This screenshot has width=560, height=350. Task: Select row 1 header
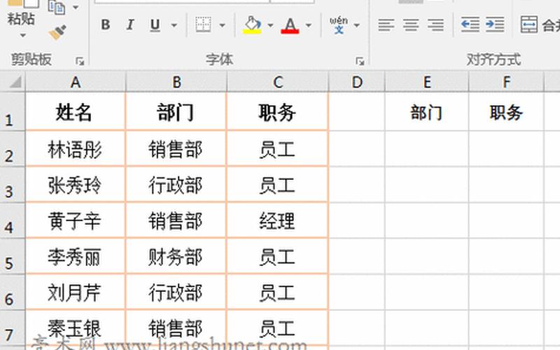13,111
